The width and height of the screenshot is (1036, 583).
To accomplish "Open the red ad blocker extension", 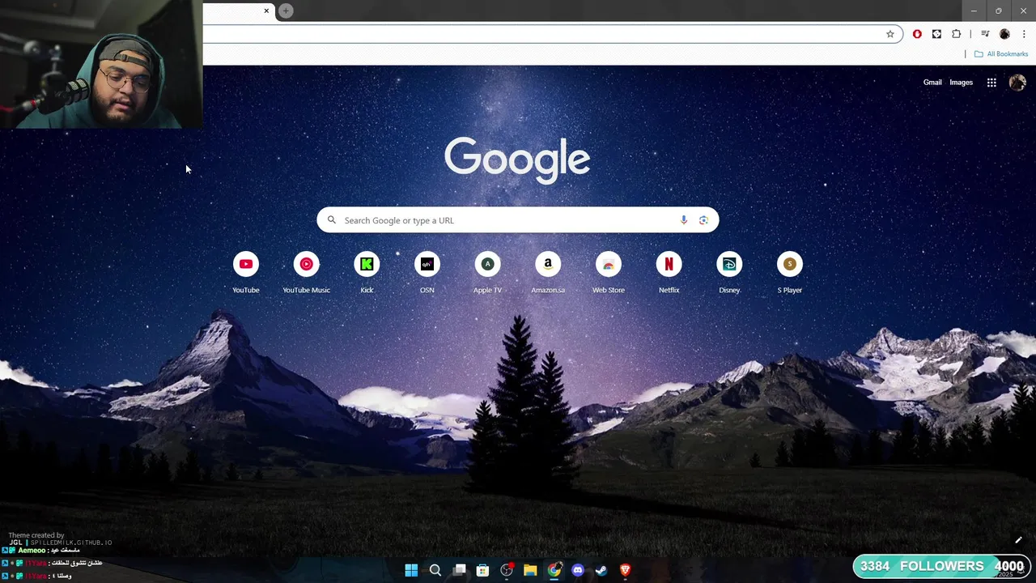I will click(x=917, y=34).
